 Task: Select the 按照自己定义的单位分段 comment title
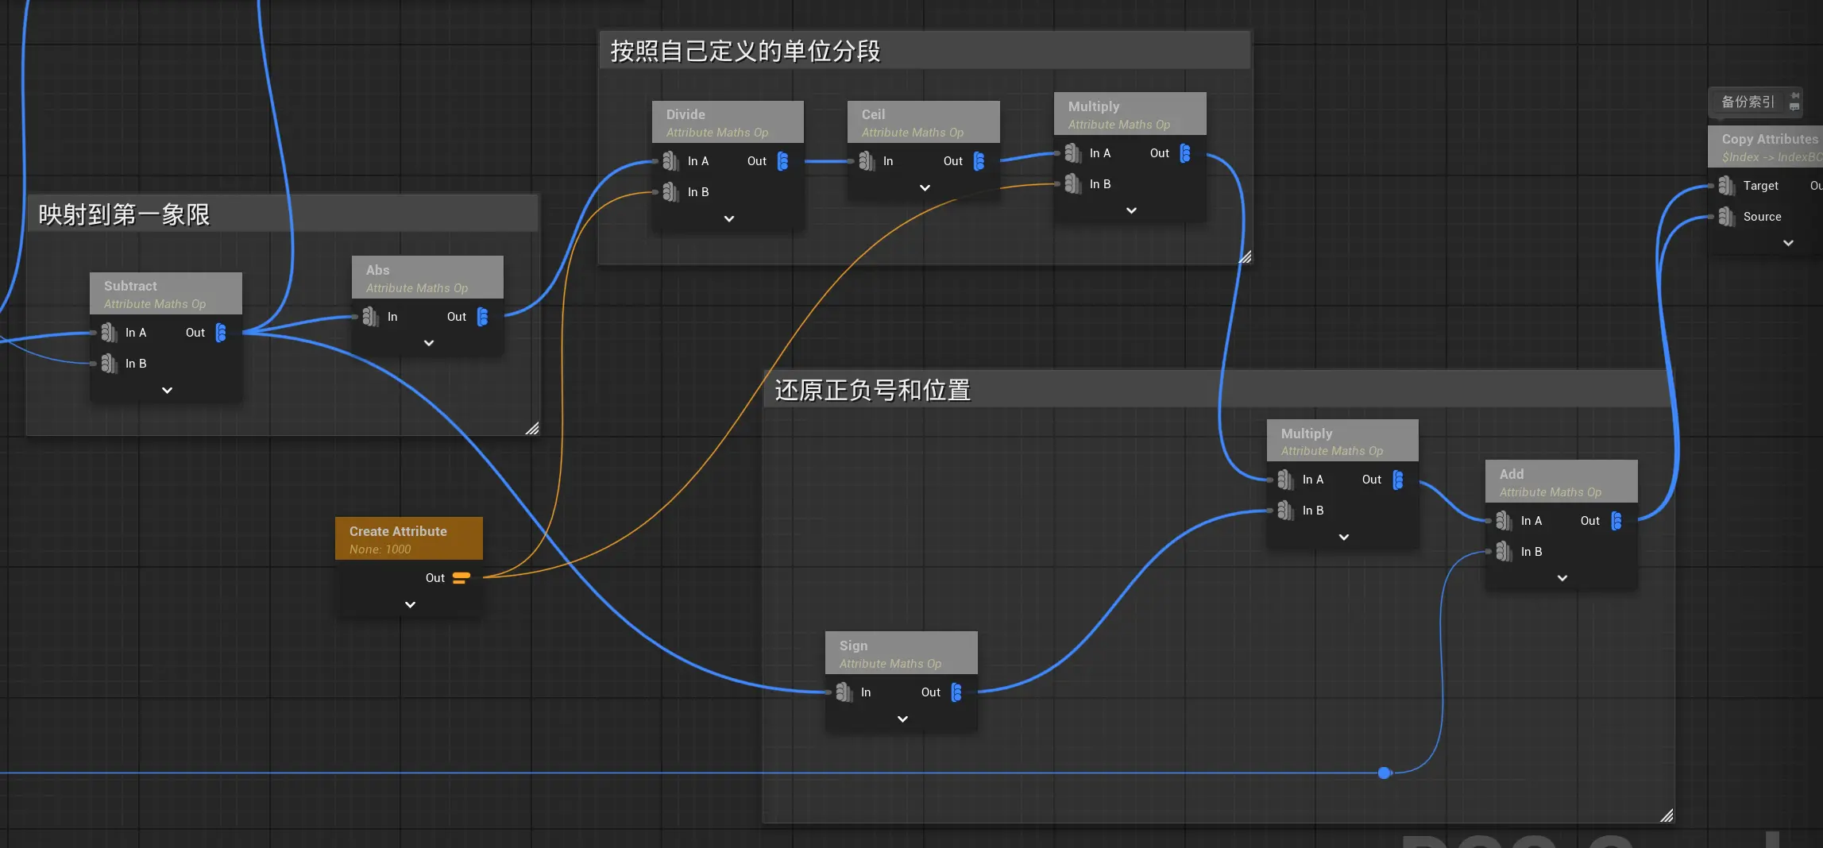745,52
